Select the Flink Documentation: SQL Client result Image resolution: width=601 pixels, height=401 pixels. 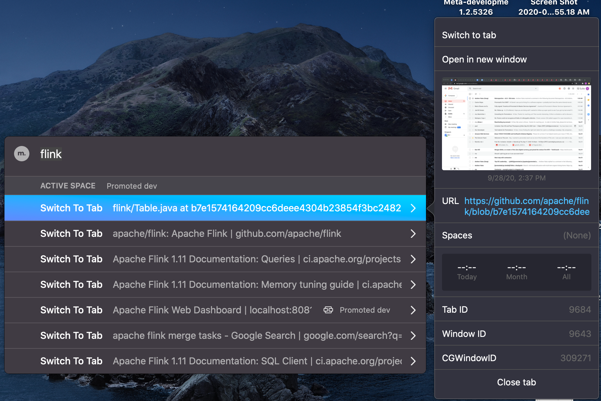coord(215,361)
